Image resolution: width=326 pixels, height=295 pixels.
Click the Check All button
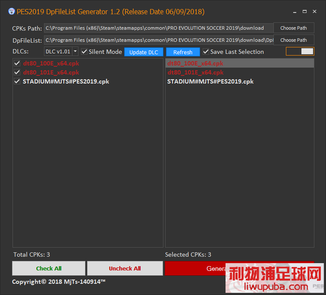tap(49, 268)
